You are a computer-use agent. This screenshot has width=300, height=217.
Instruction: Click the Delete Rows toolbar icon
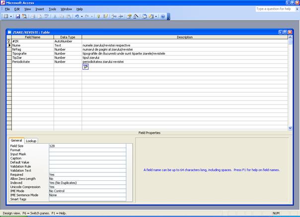coord(120,16)
